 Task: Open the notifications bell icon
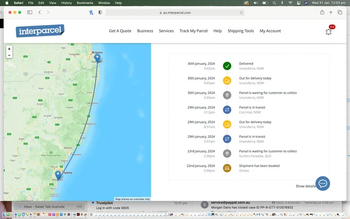point(329,32)
